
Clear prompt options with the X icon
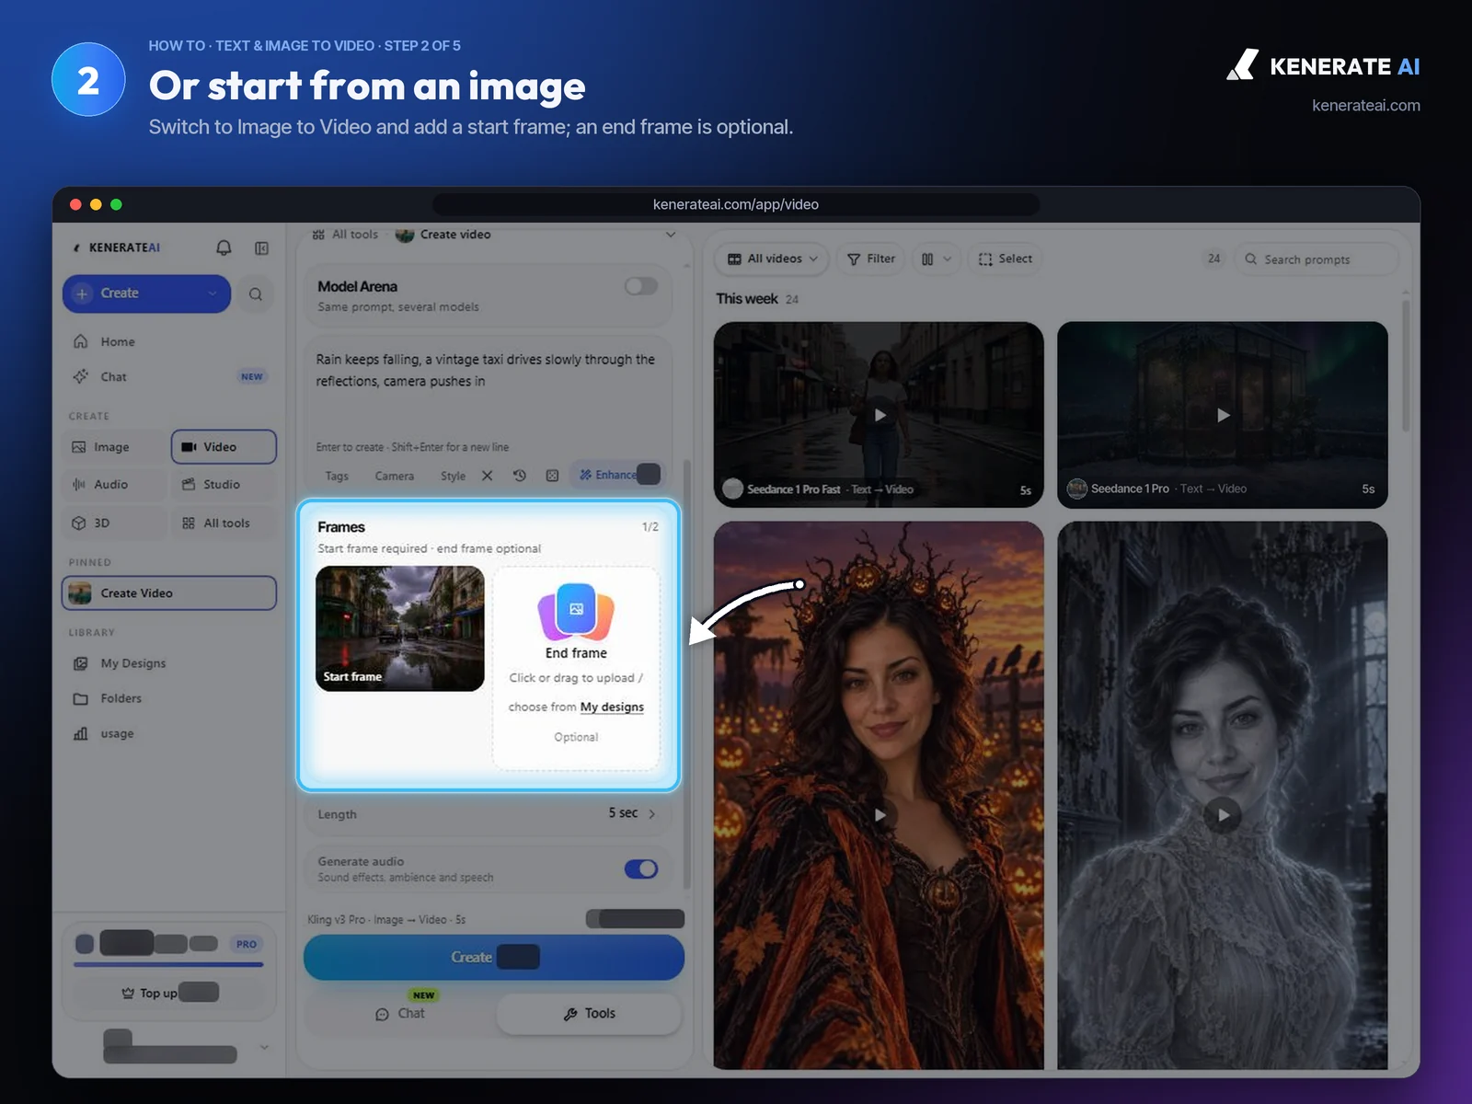pyautogui.click(x=488, y=476)
